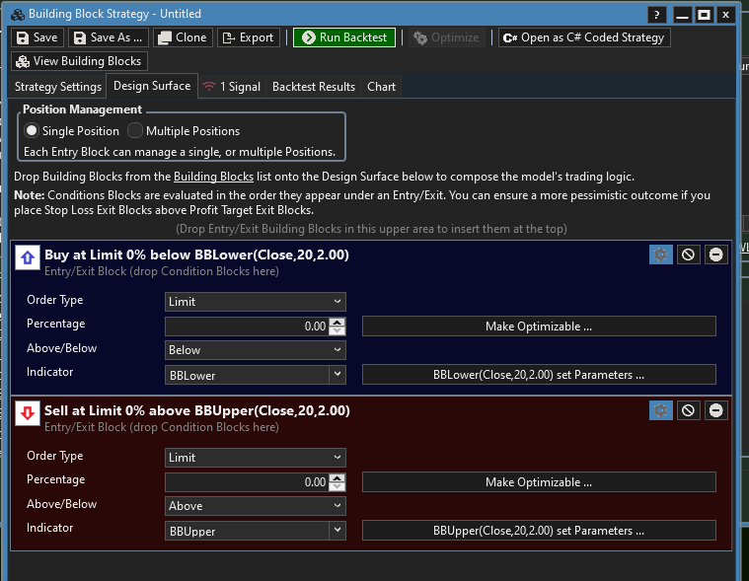This screenshot has height=581, width=749.
Task: Disable the Buy at Limit block
Action: point(689,254)
